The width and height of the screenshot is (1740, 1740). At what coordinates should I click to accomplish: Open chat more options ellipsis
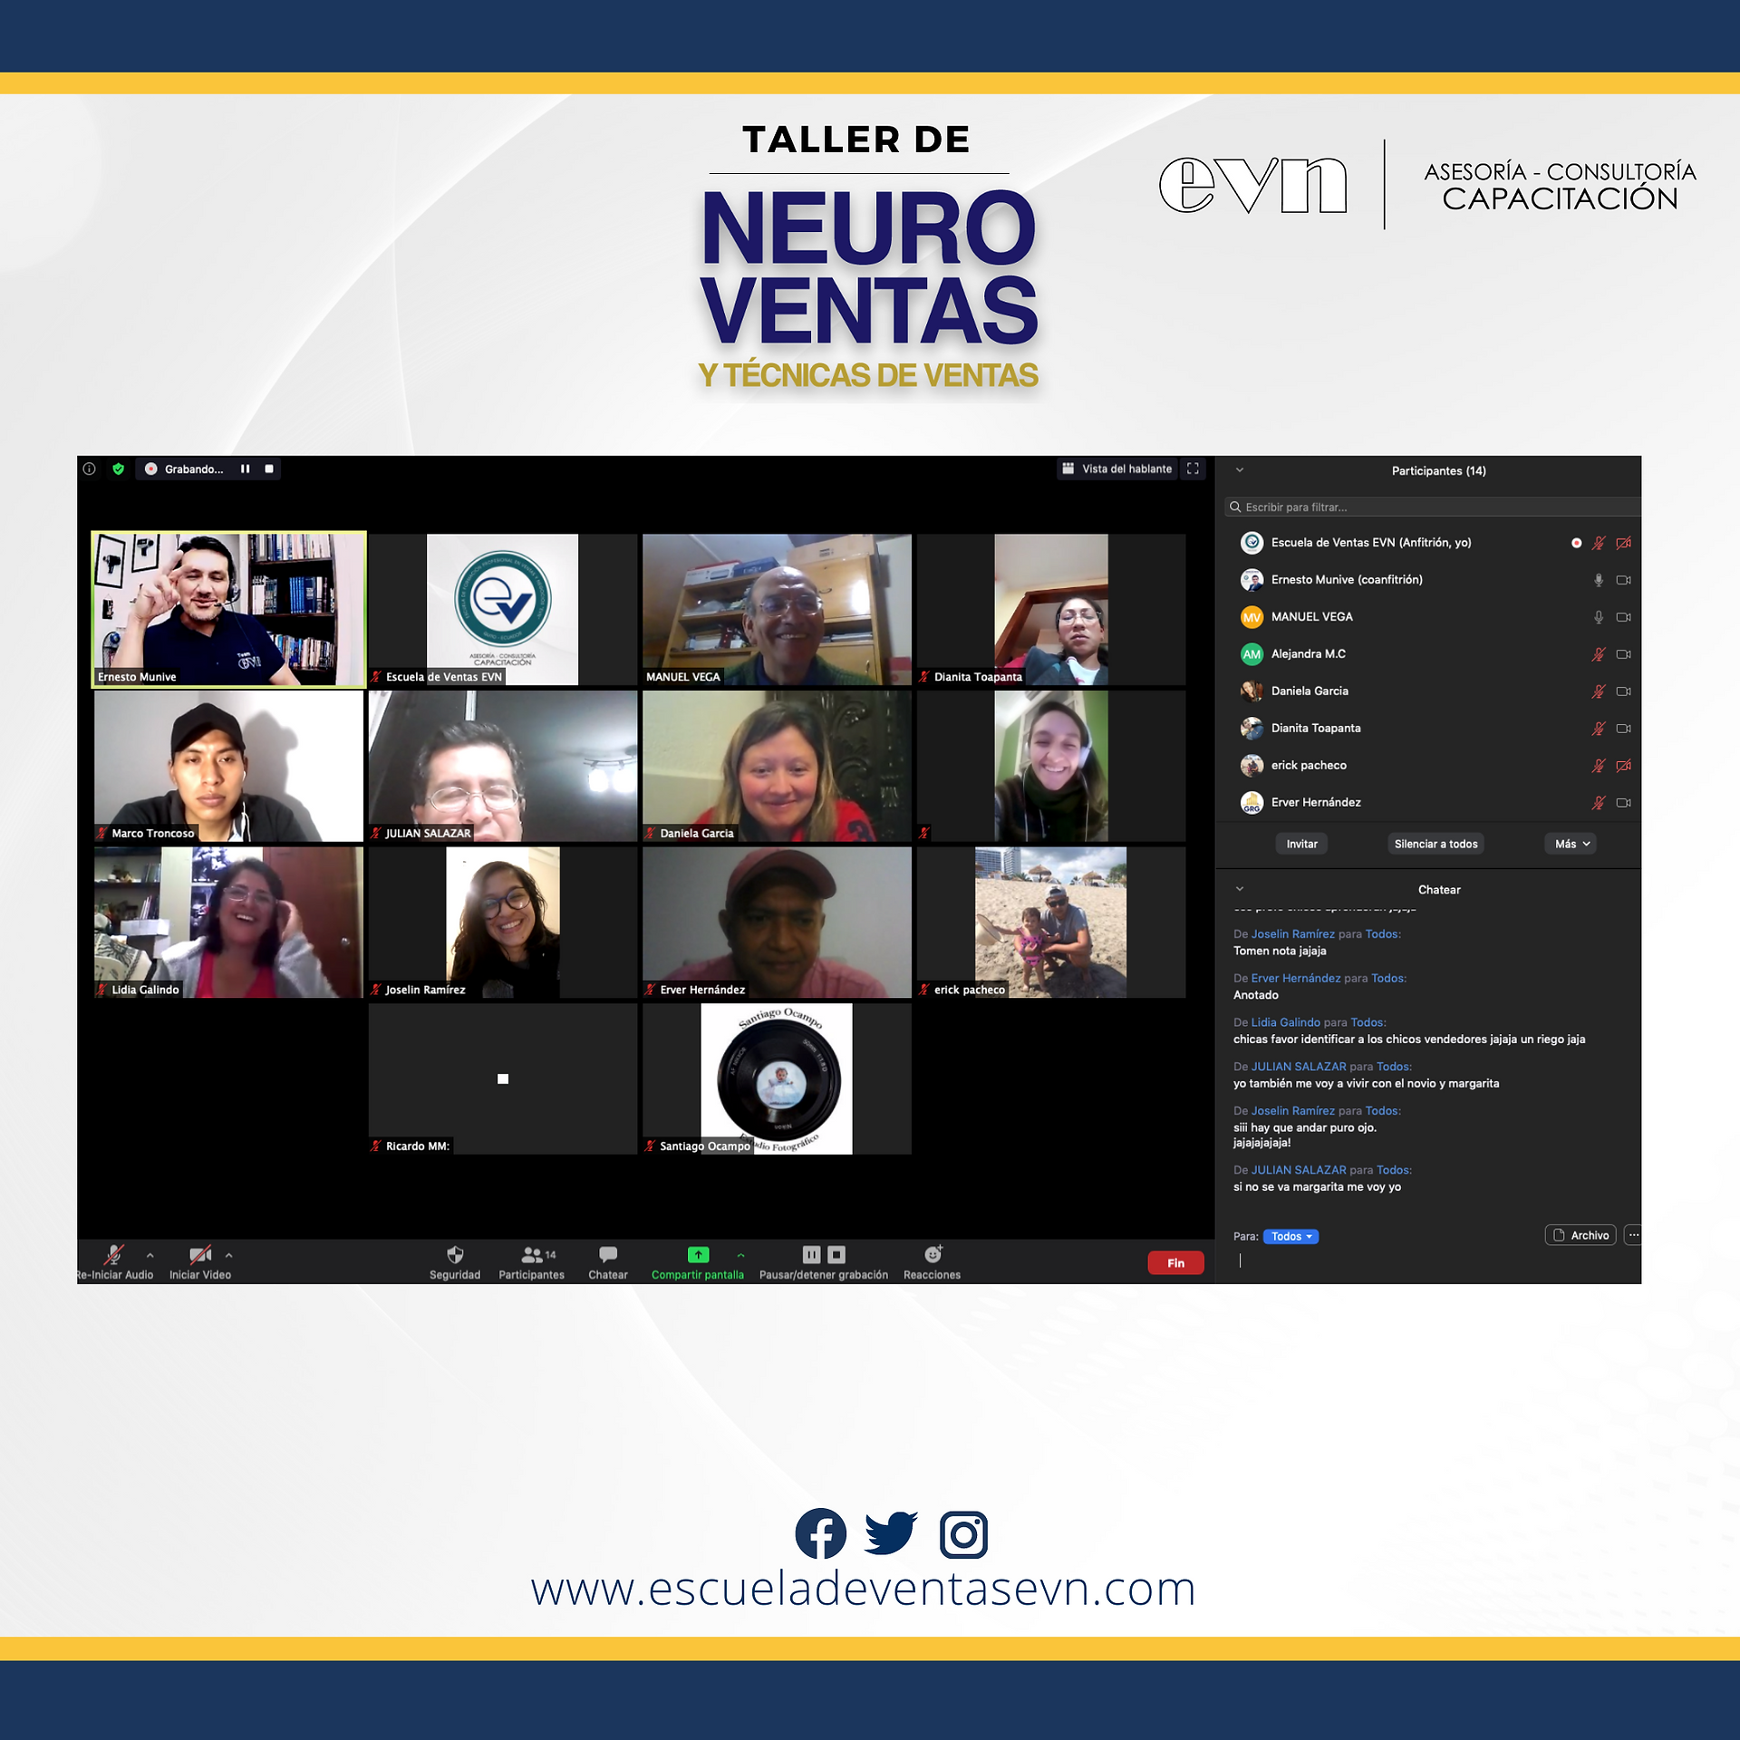click(x=1633, y=1235)
